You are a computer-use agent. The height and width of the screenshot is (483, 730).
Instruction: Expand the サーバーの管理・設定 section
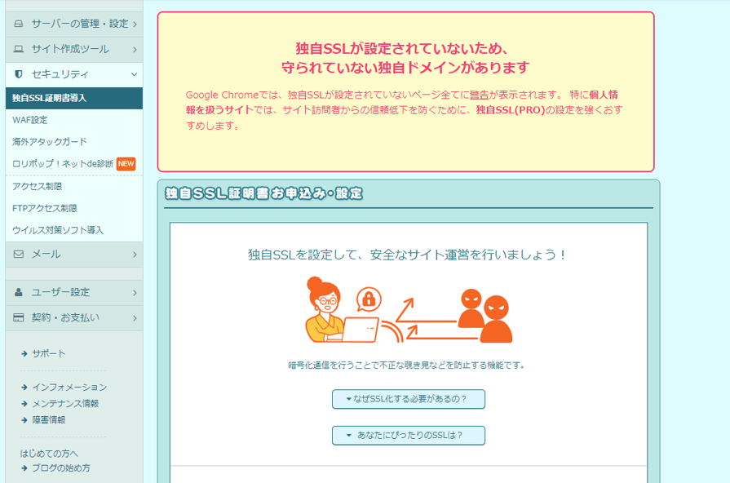pos(73,24)
